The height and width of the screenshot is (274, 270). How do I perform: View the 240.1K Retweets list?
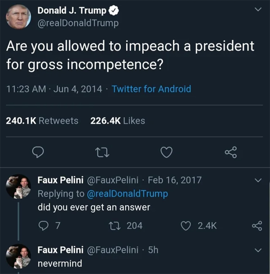pos(42,121)
